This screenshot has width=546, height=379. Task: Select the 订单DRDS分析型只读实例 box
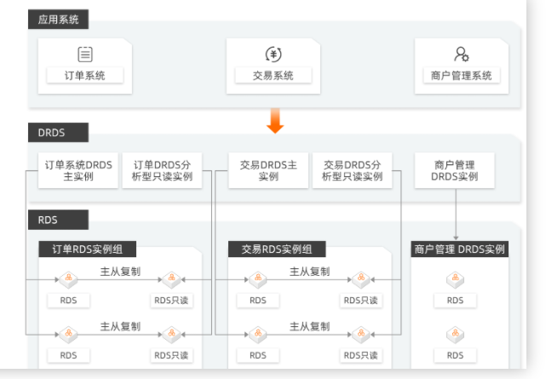coord(163,170)
